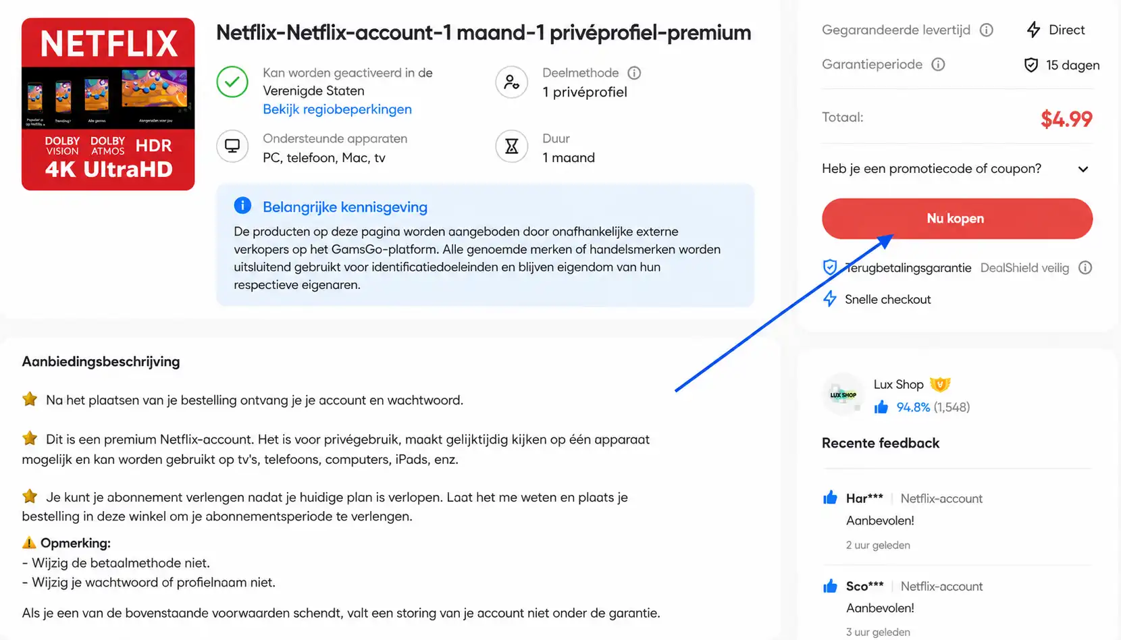Click 'Wijzig je wachtwoord of profielnaam niet' line
This screenshot has width=1121, height=640.
click(x=149, y=582)
